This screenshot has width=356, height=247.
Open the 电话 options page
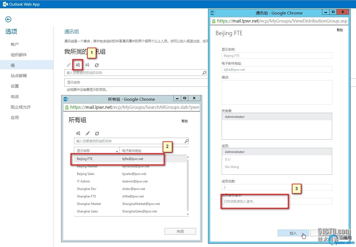coord(15,96)
